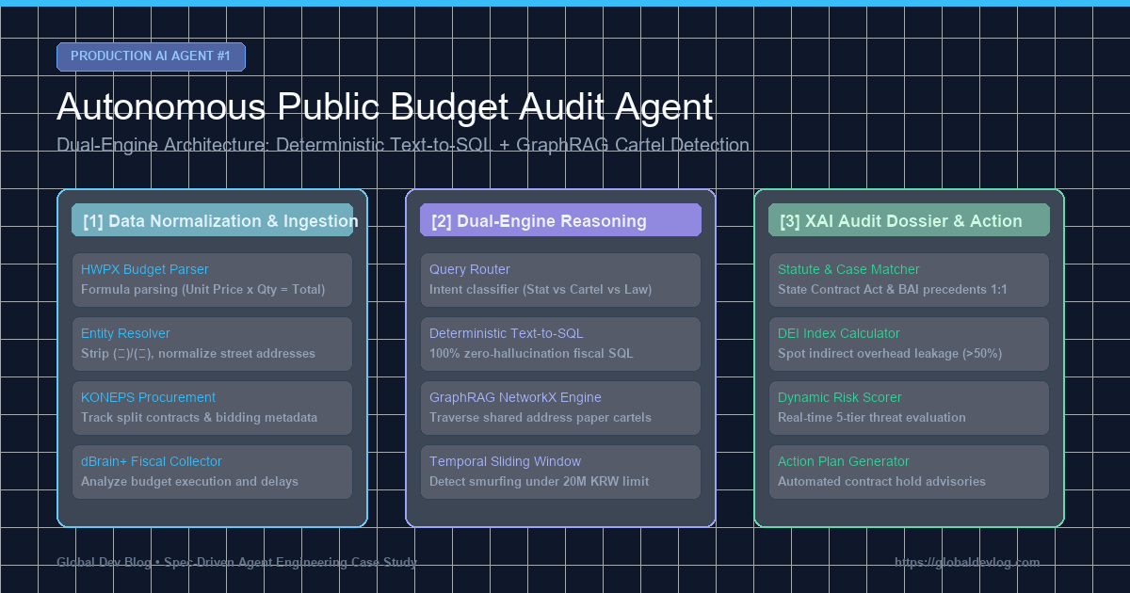Select the Temporal Sliding Window card
Viewport: 1130px width, 593px height.
point(560,472)
